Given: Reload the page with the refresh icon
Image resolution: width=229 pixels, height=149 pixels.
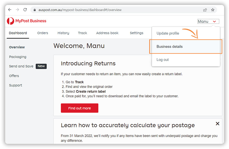Looking at the screenshot, I should click(x=25, y=10).
